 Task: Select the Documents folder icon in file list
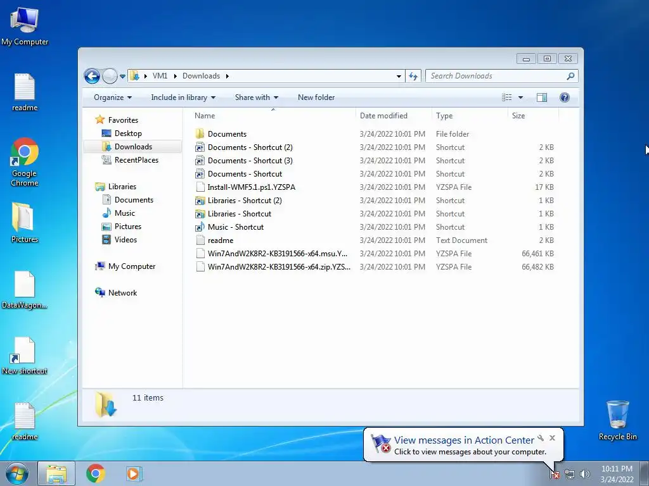tap(200, 134)
